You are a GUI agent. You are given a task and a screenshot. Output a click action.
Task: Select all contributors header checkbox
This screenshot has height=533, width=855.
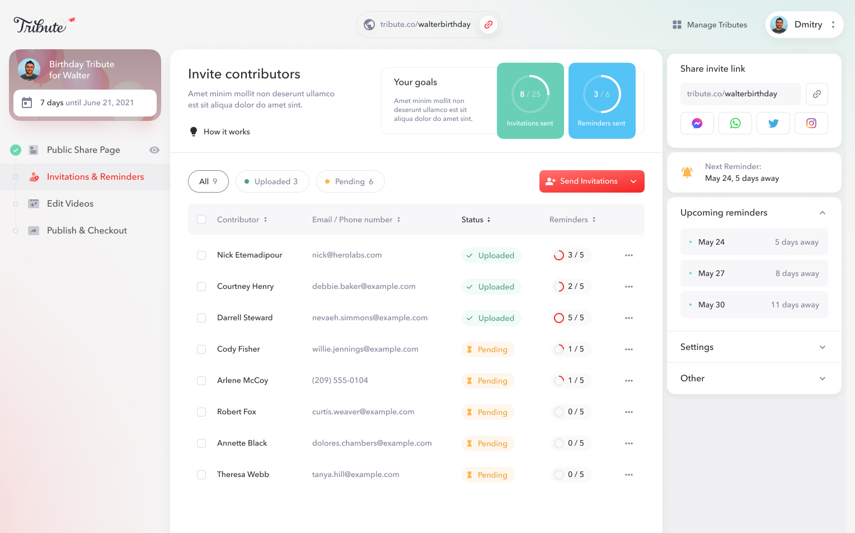coord(201,219)
